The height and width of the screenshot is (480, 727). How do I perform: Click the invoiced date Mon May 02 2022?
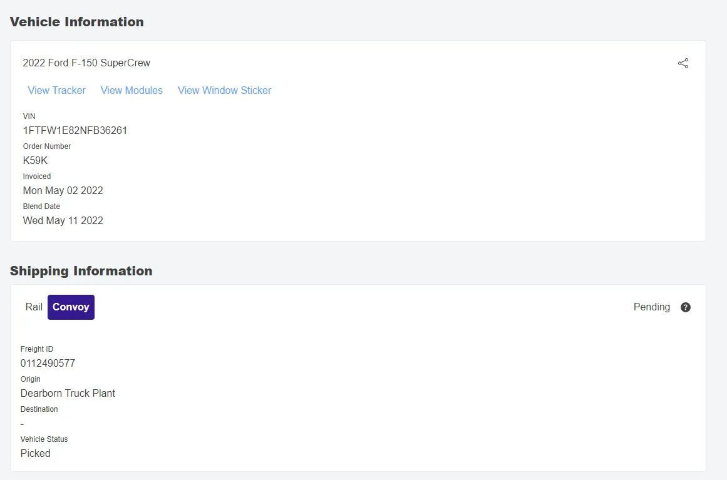63,190
